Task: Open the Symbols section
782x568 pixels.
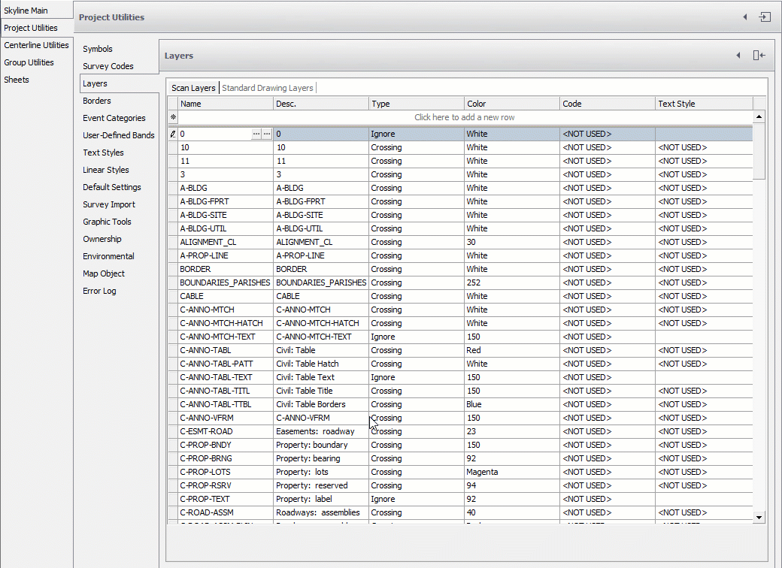Action: (x=98, y=49)
